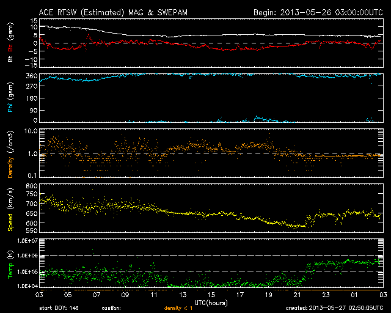The width and height of the screenshot is (391, 313).
Task: Click the Begin date timestamp at top right
Action: [317, 12]
